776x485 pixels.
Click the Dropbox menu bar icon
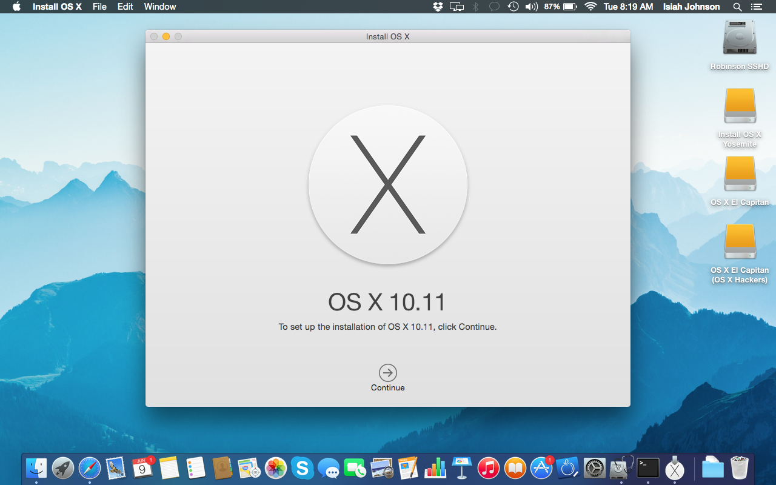pyautogui.click(x=438, y=7)
